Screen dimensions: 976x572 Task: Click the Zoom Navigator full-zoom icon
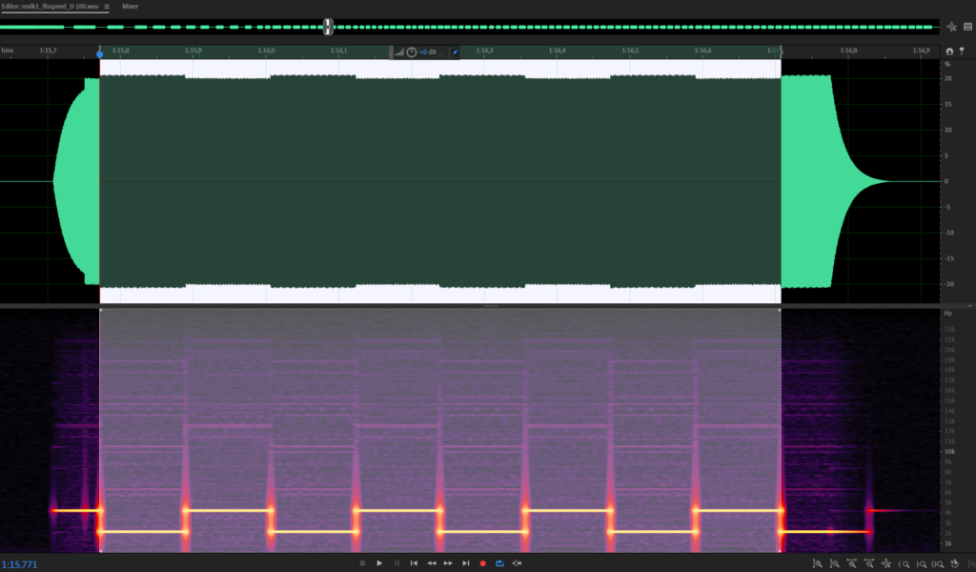(952, 27)
